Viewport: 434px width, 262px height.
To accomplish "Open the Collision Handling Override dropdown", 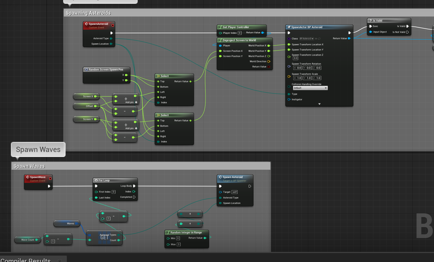I will 310,88.
